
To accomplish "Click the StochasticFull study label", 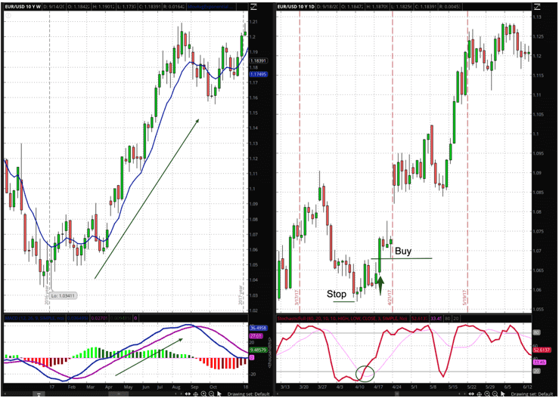I will coord(343,318).
